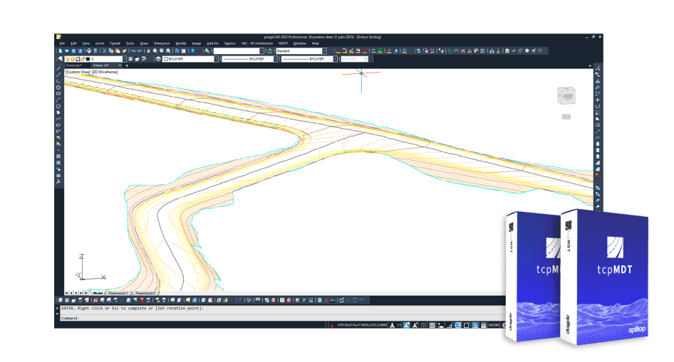Toggle the grid display in status bar
This screenshot has height=362, width=674.
coord(425,325)
